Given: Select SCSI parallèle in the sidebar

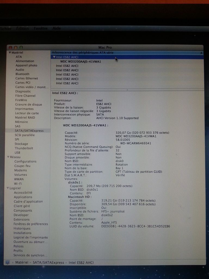Looking at the screenshot, I should (x=25, y=135).
